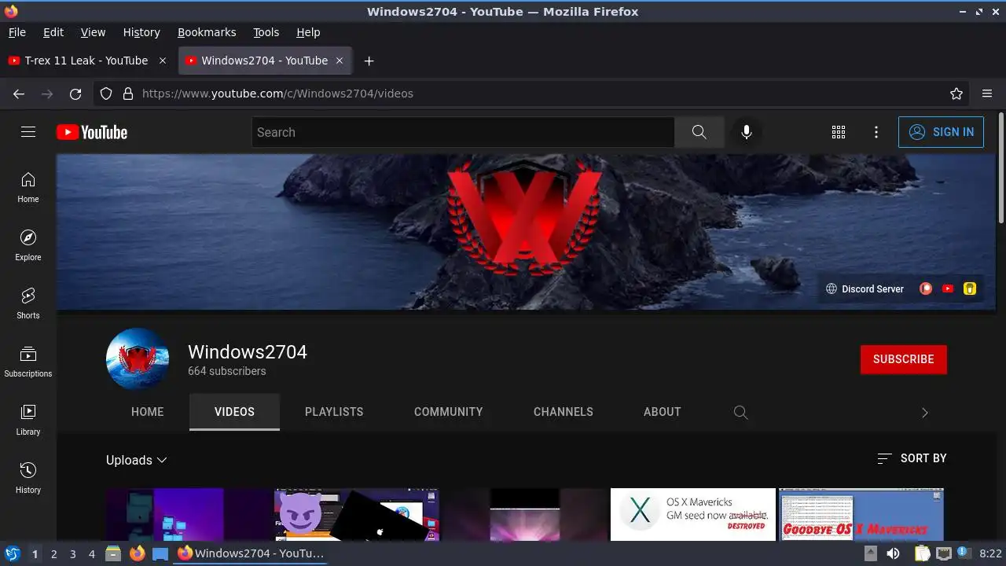Screen dimensions: 1006x566
Task: Open the file manager from the taskbar
Action: (113, 553)
